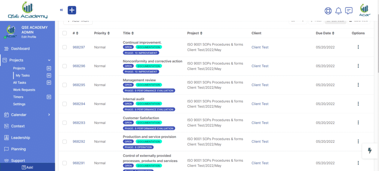Open Client Test link for Customer Satisfaction

point(260,123)
